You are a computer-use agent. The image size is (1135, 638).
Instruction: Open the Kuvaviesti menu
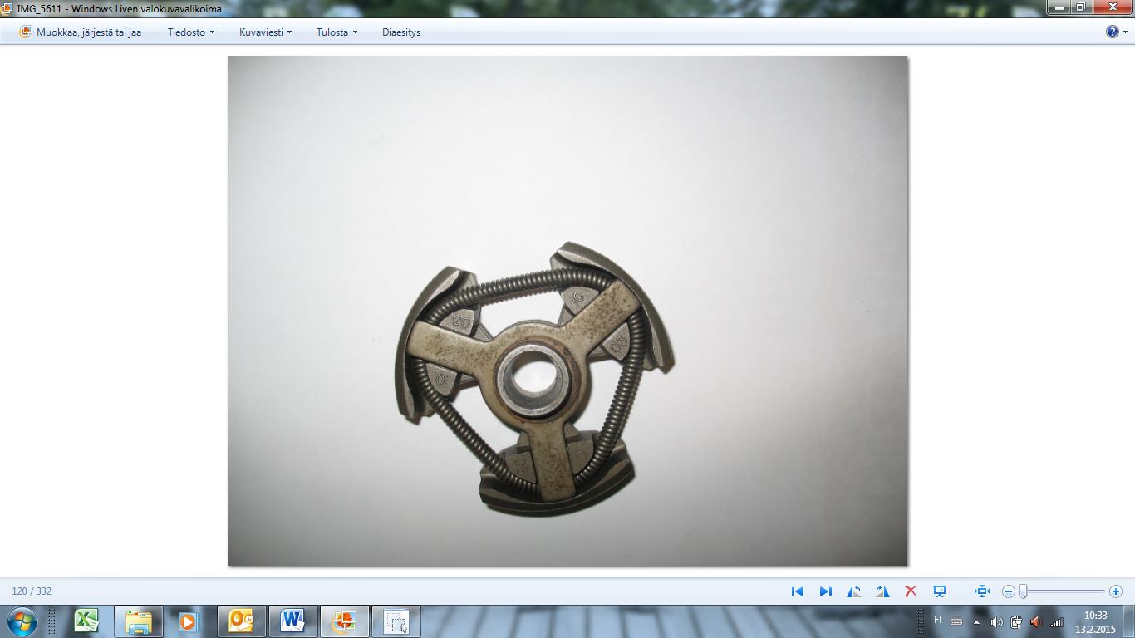coord(265,32)
